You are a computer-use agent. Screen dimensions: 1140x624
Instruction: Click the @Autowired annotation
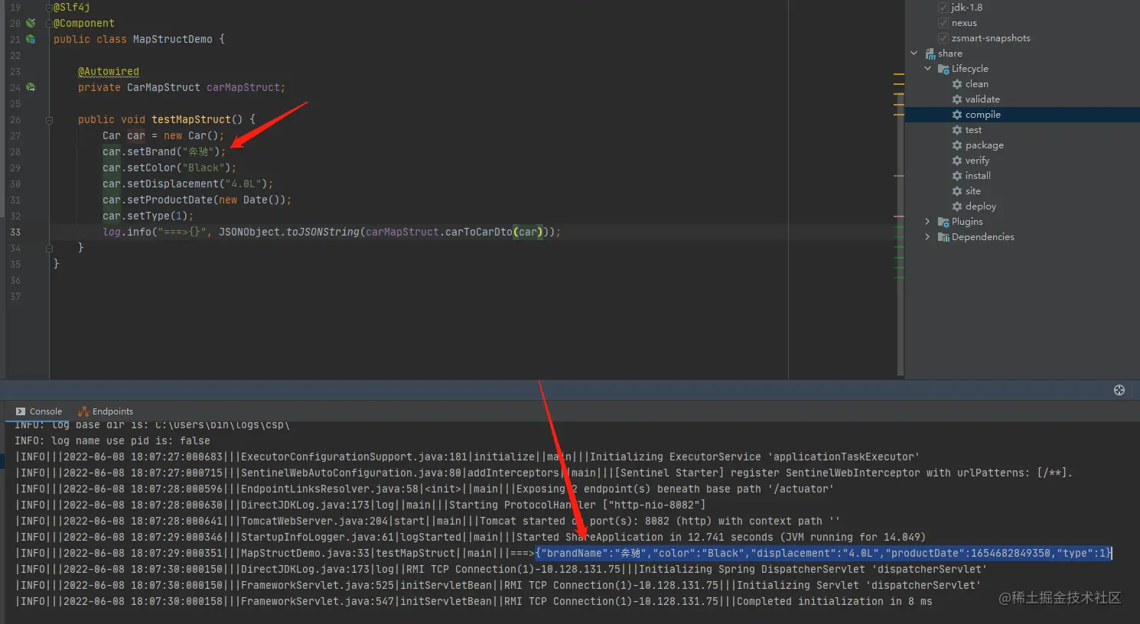tap(109, 71)
